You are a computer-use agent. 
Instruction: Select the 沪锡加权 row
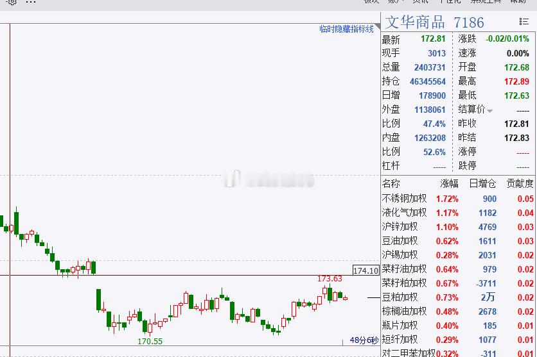point(458,255)
